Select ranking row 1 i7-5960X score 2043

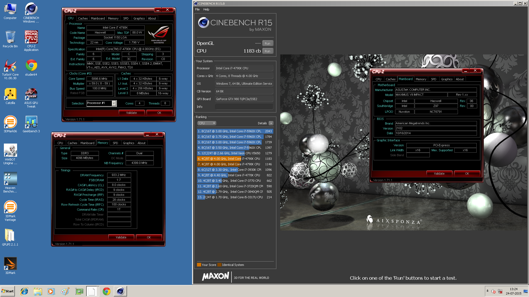click(235, 131)
